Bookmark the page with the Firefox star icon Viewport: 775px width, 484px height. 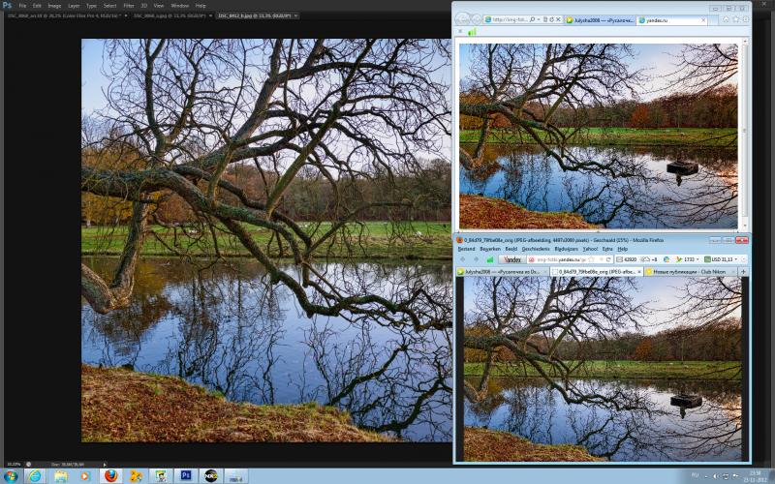point(592,259)
